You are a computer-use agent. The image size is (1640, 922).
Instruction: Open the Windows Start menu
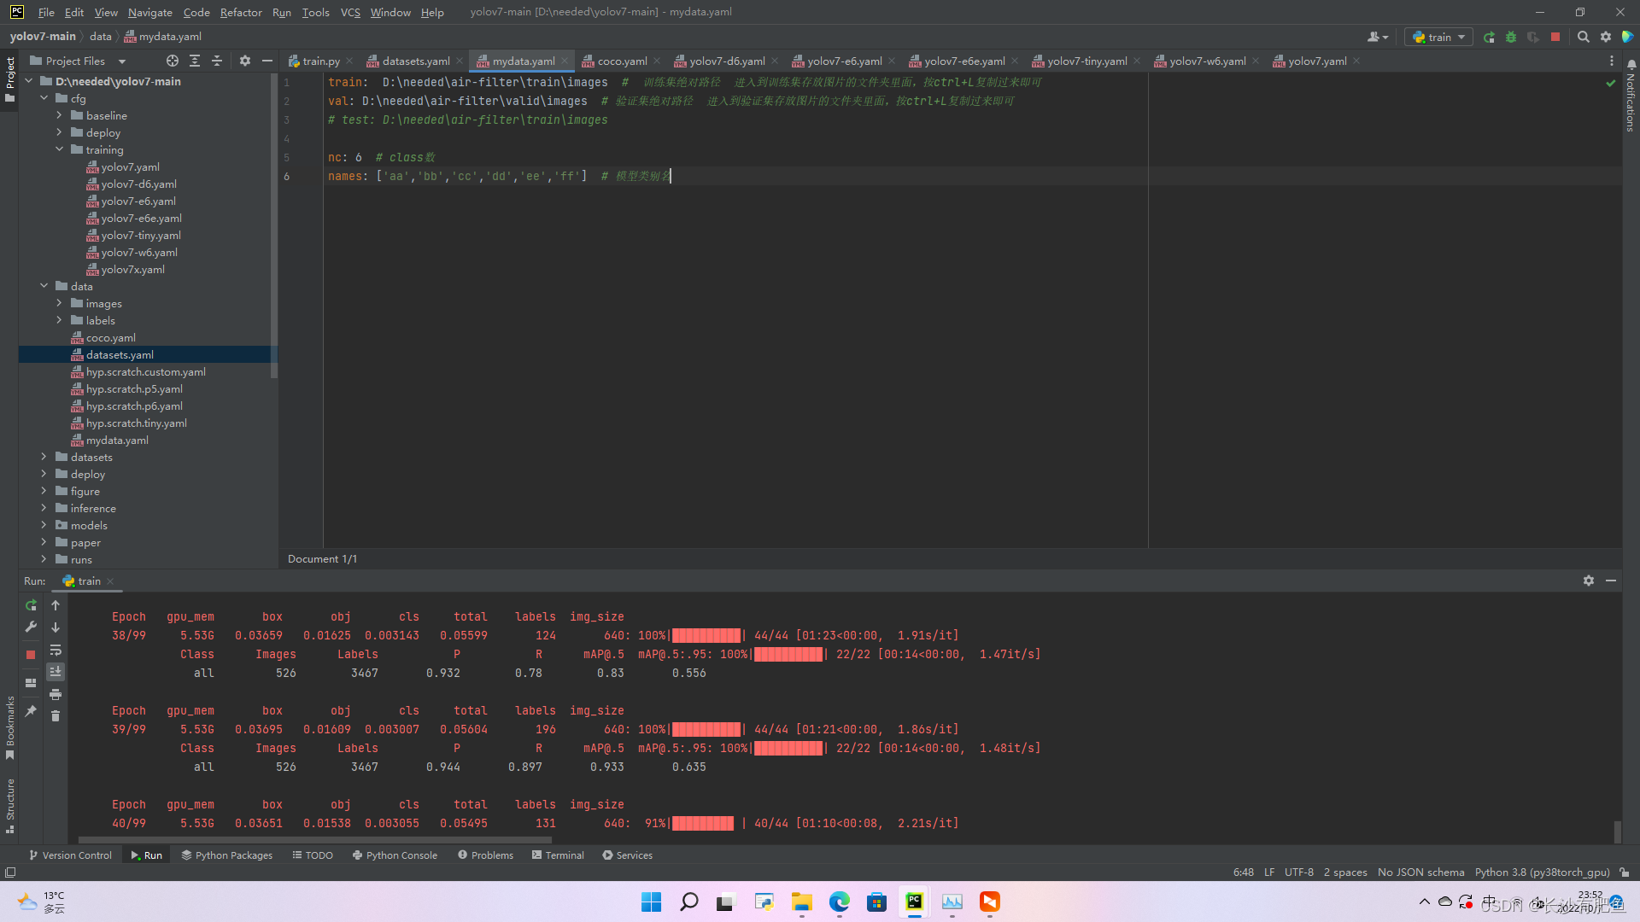click(x=651, y=902)
